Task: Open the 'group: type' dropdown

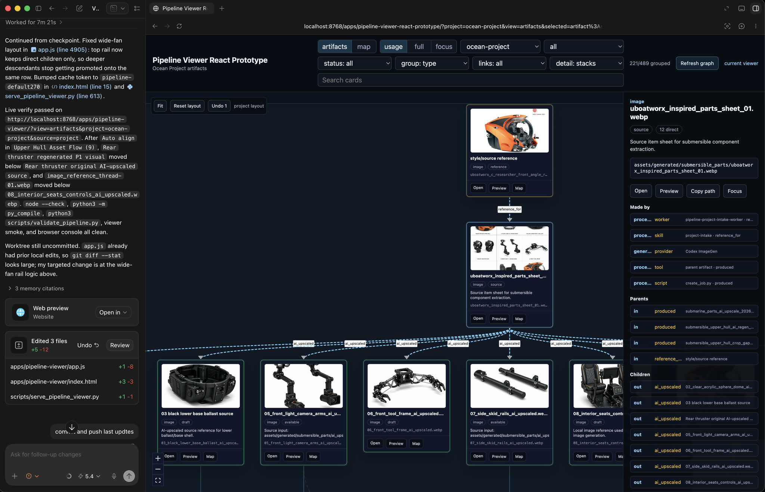Action: tap(432, 63)
